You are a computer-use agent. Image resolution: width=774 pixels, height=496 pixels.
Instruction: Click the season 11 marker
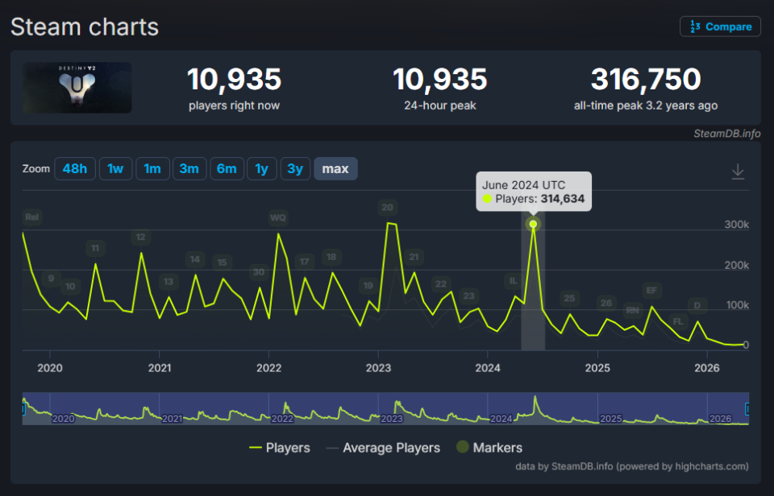click(95, 248)
